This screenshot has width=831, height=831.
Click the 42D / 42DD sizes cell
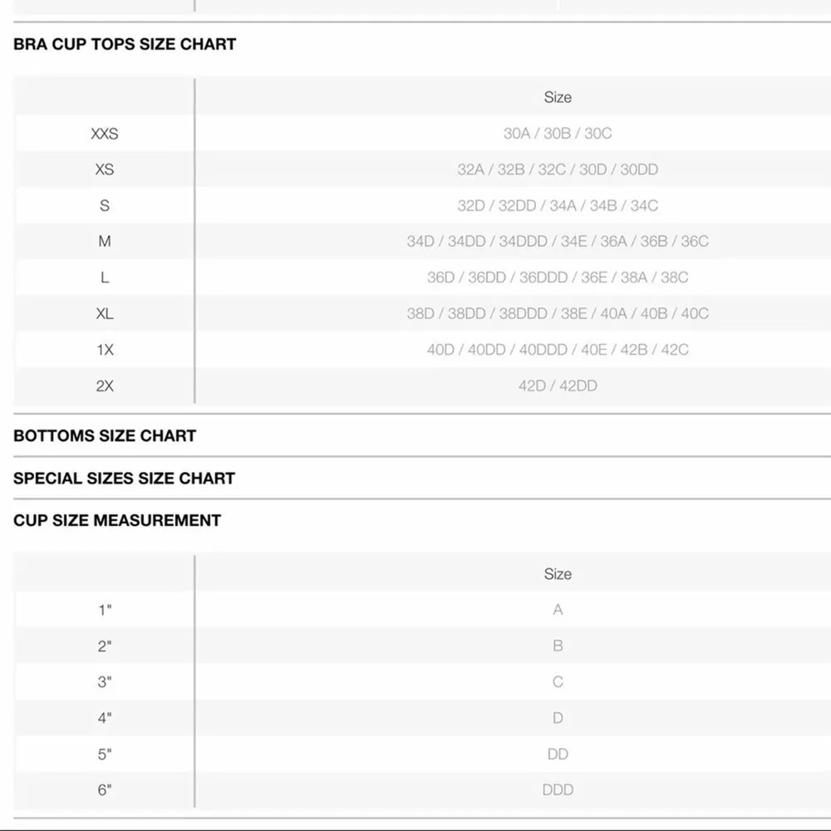(558, 386)
